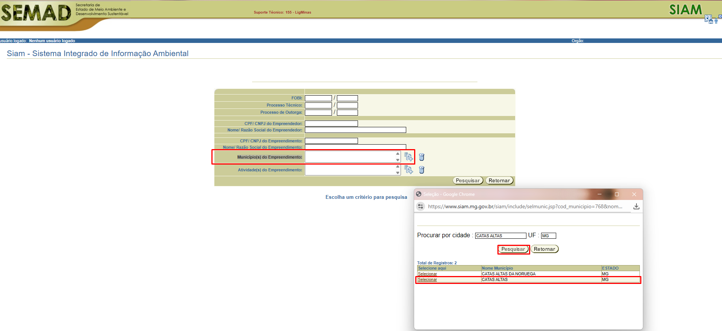This screenshot has height=331, width=722.
Task: Click add icon beside Município(s) do Empreendimento
Action: coord(408,157)
